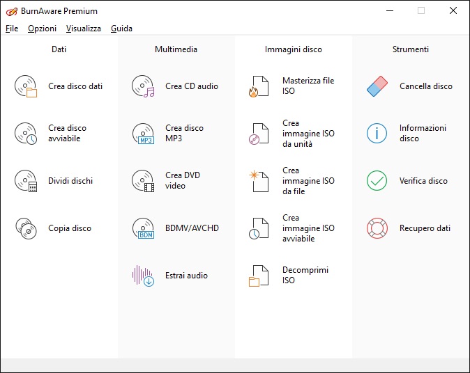Launch the Estrai audio waveform icon

pos(143,276)
